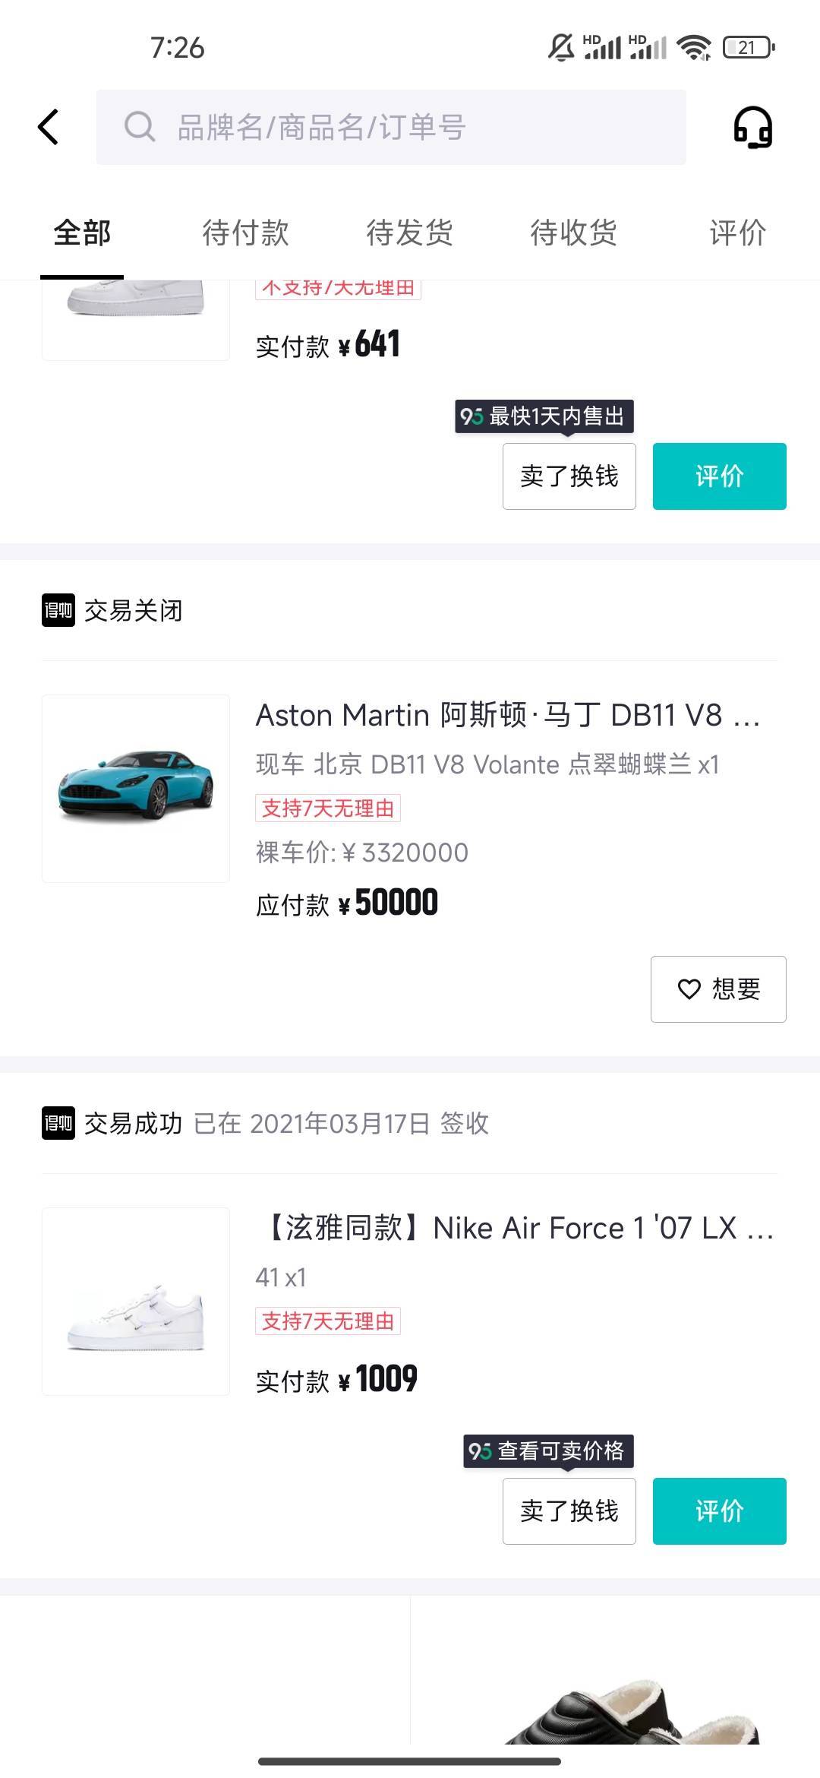Viewport: 820px width, 1778px height.
Task: Switch to the 待付款 tab
Action: click(245, 233)
